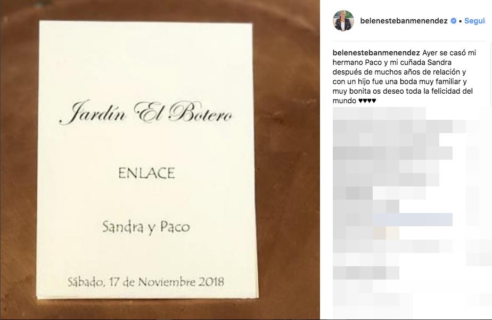The image size is (492, 320).
Task: Open belenestebanmenendez profile avatar picture
Action: click(x=343, y=21)
